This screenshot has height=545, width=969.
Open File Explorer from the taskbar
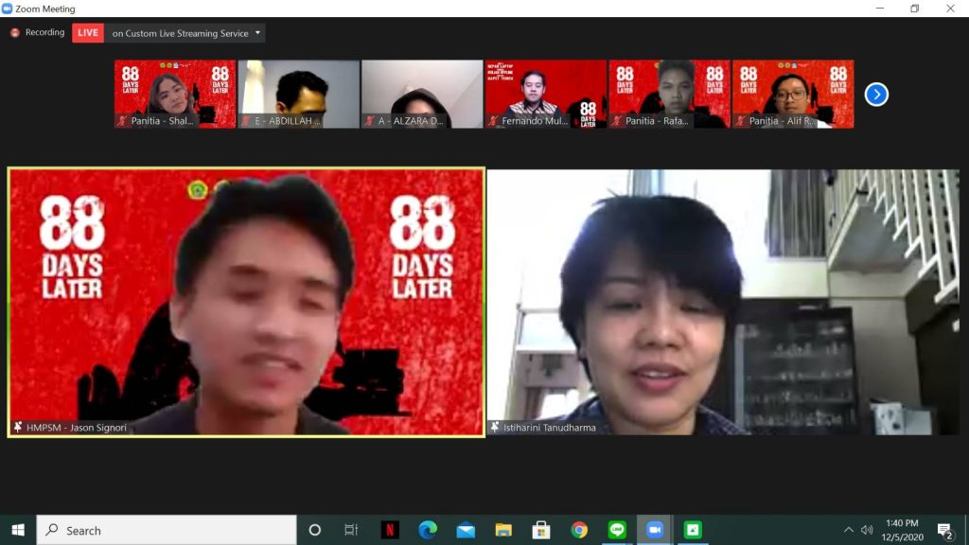tap(503, 530)
